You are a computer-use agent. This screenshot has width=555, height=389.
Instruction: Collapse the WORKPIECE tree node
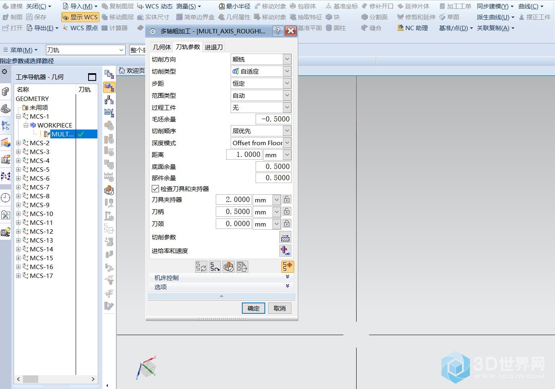coord(26,126)
